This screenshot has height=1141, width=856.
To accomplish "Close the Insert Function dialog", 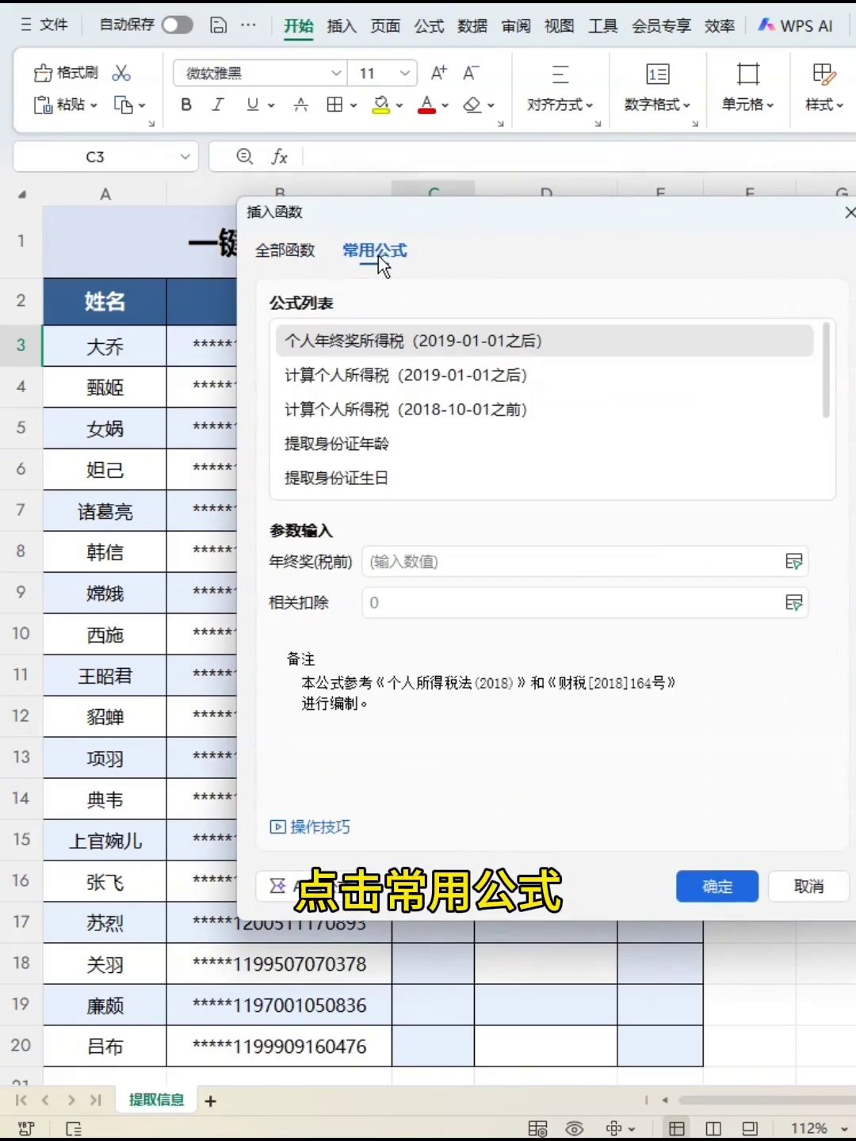I will 850,212.
